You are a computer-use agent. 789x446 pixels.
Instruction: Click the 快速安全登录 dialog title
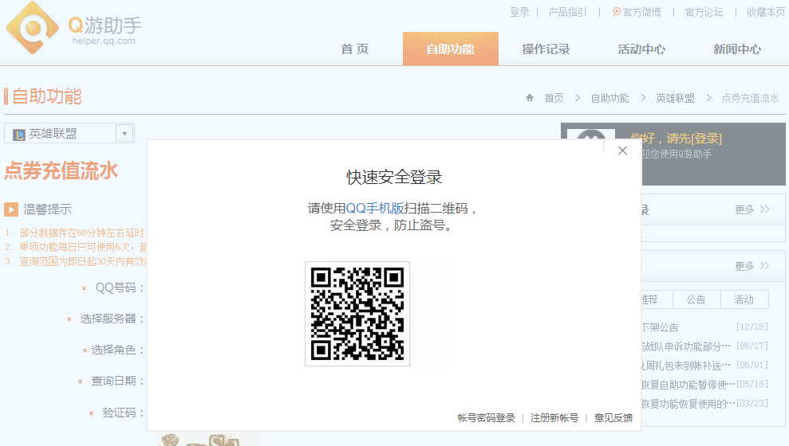394,177
